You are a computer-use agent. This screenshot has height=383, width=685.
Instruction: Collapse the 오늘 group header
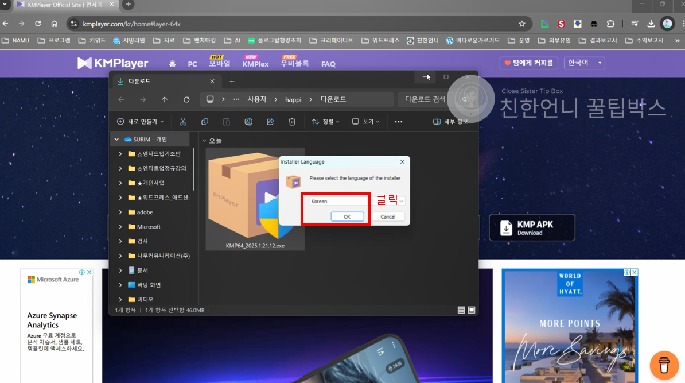click(204, 141)
